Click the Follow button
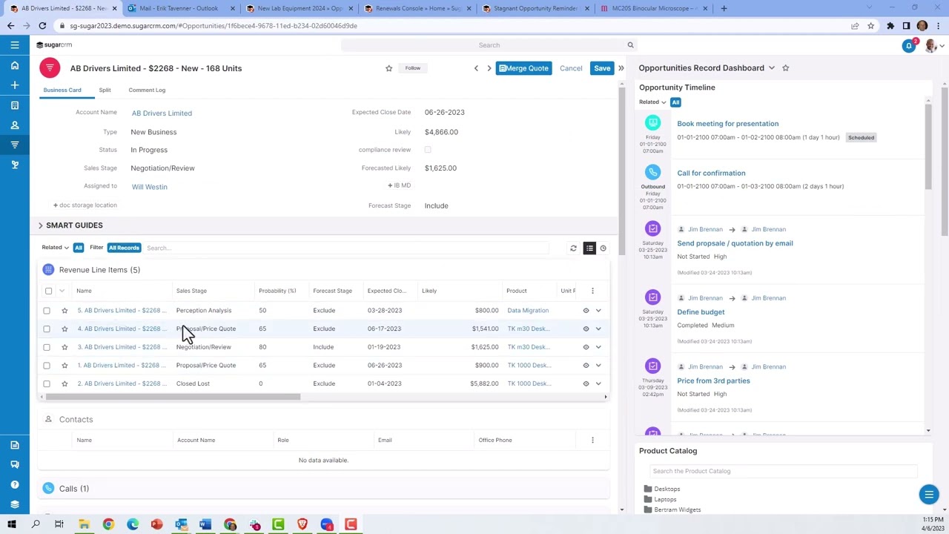 (x=413, y=68)
